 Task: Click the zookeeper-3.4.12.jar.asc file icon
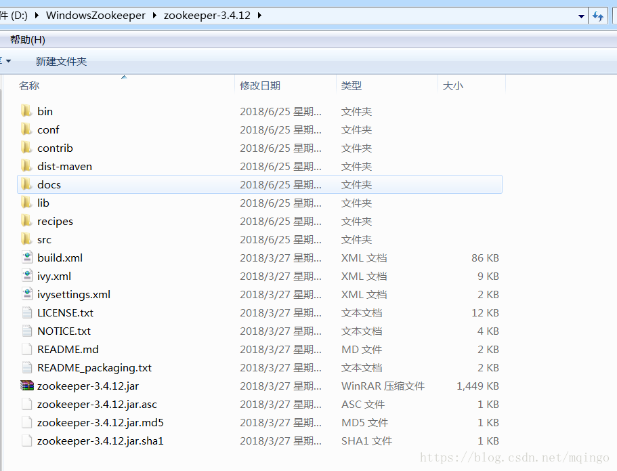click(x=27, y=404)
